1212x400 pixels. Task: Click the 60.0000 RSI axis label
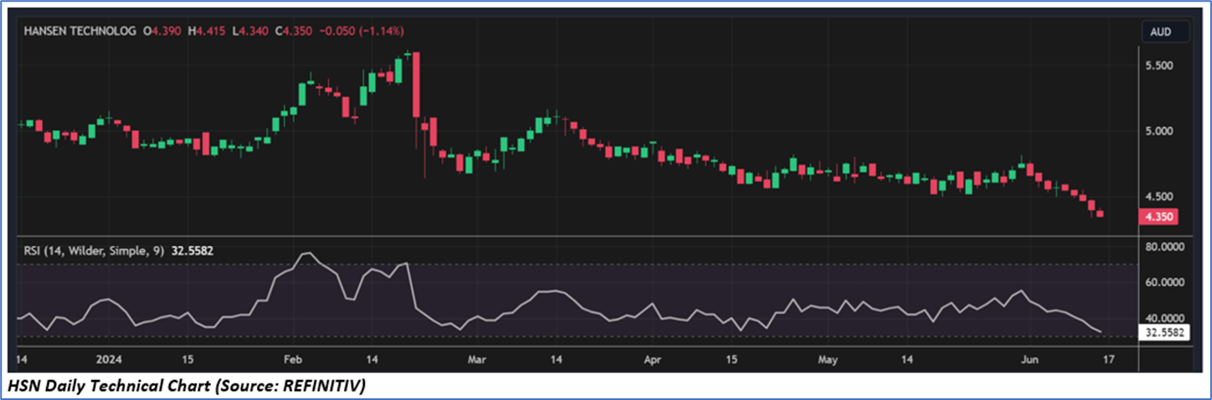tap(1166, 283)
